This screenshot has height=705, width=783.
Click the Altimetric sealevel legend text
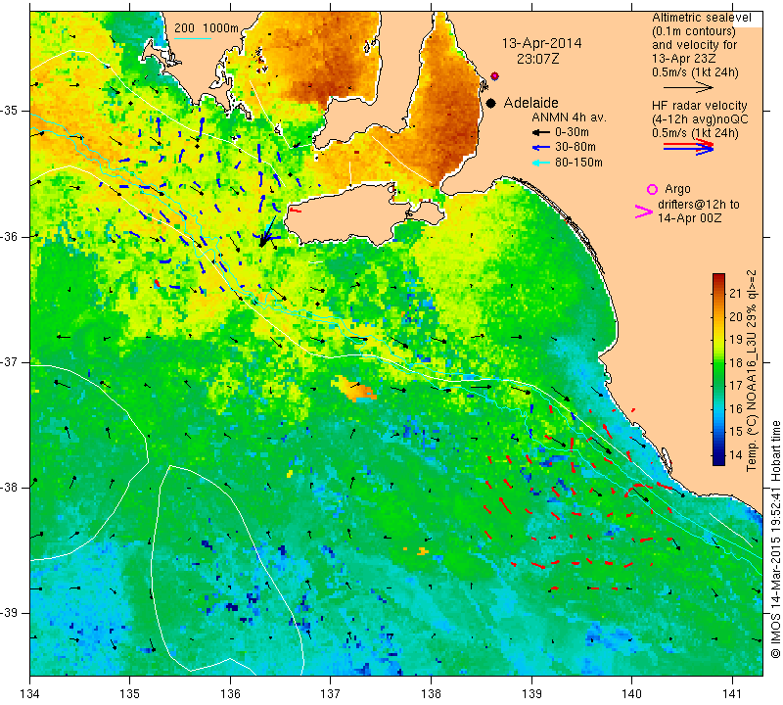click(701, 18)
